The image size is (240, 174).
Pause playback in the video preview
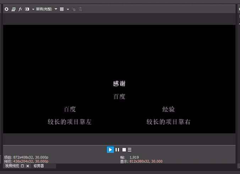[x=117, y=150]
